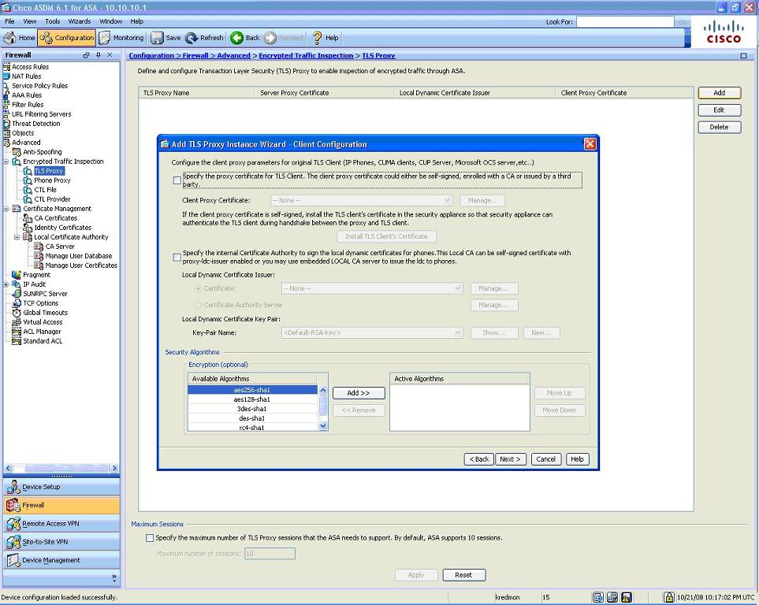
Task: Collapse Local Certificate Authority tree node
Action: point(17,237)
